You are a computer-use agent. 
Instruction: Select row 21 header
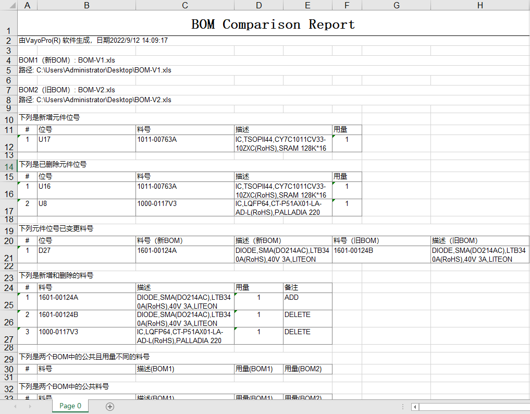[x=8, y=258]
